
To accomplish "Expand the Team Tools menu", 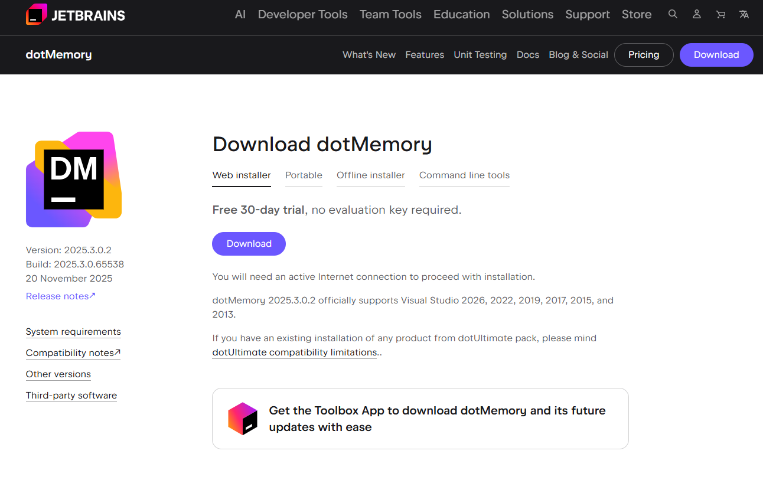I will pyautogui.click(x=390, y=14).
